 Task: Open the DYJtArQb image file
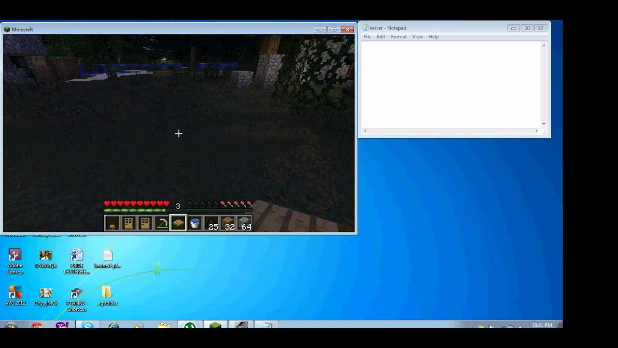click(x=46, y=259)
